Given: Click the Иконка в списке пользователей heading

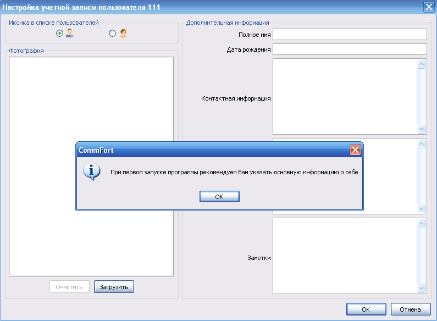Looking at the screenshot, I should click(54, 23).
